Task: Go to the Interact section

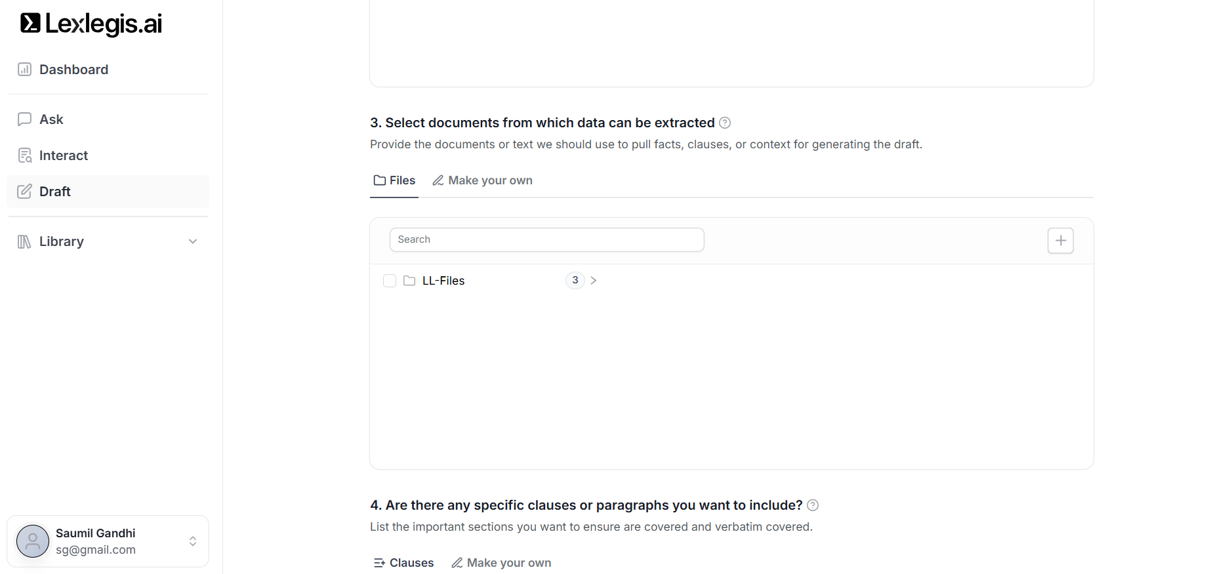Action: coord(63,155)
